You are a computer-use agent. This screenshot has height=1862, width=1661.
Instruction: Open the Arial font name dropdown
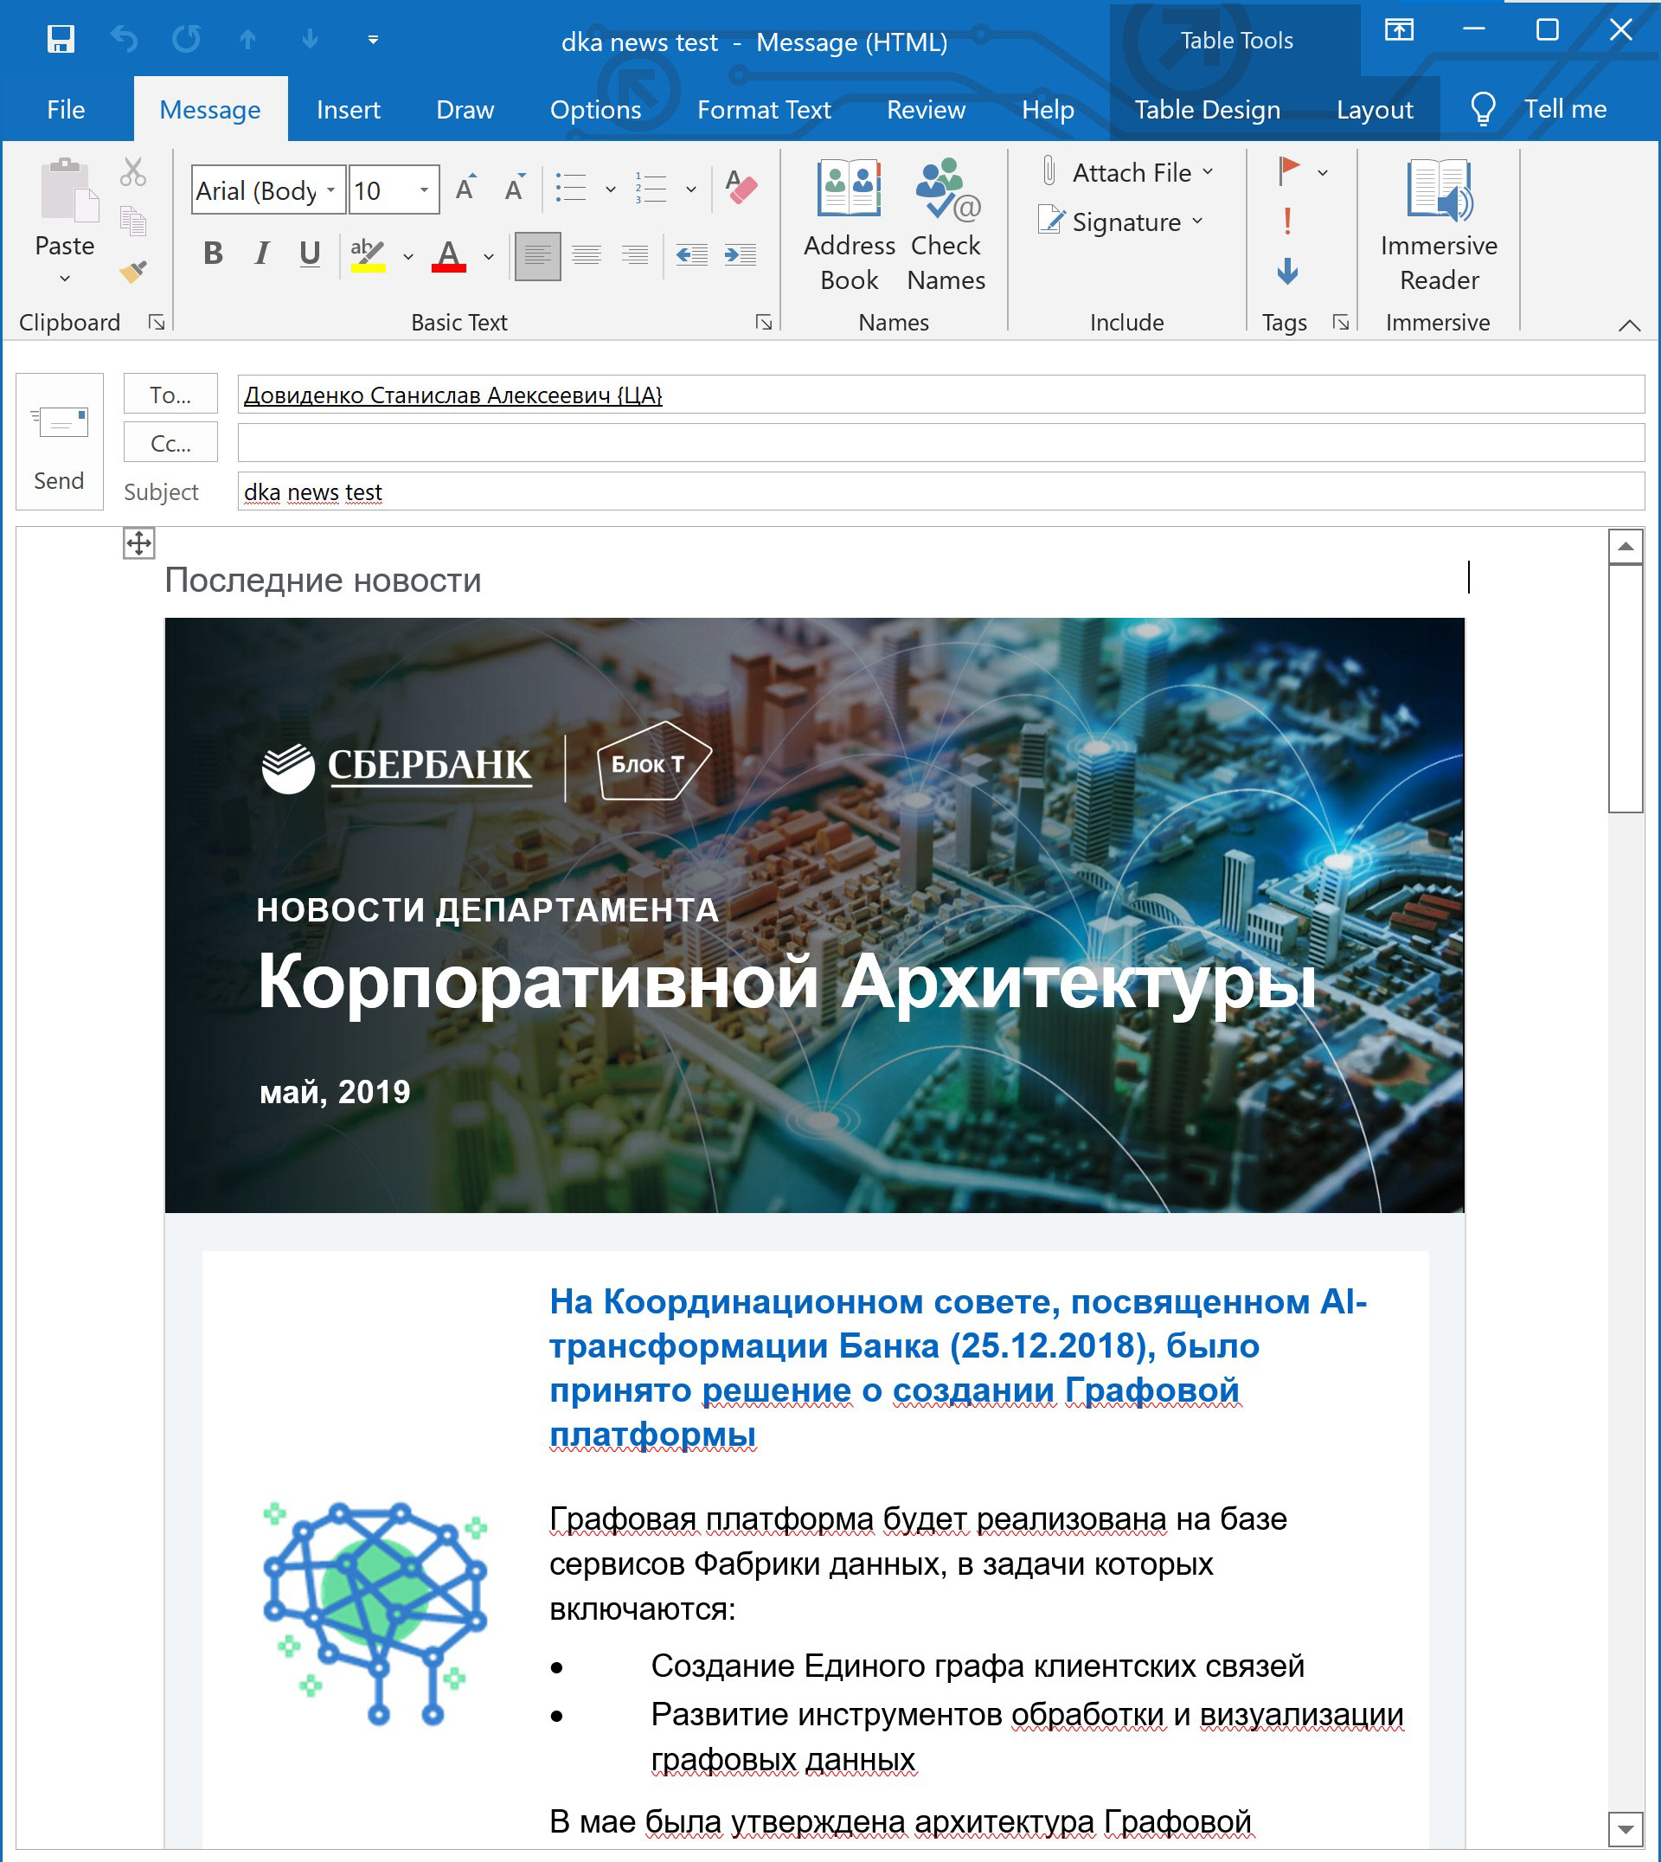pyautogui.click(x=331, y=189)
